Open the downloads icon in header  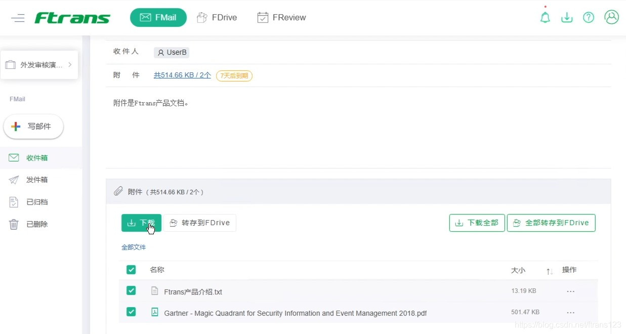(567, 17)
